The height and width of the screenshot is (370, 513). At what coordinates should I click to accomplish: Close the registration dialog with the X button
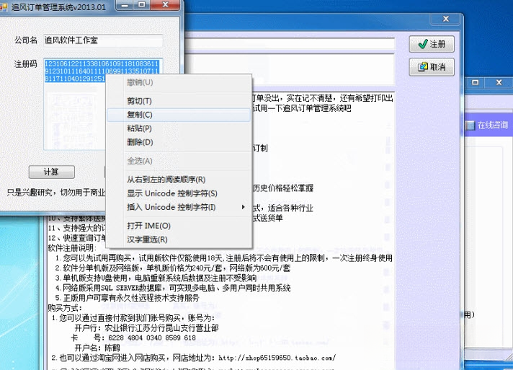point(446,19)
